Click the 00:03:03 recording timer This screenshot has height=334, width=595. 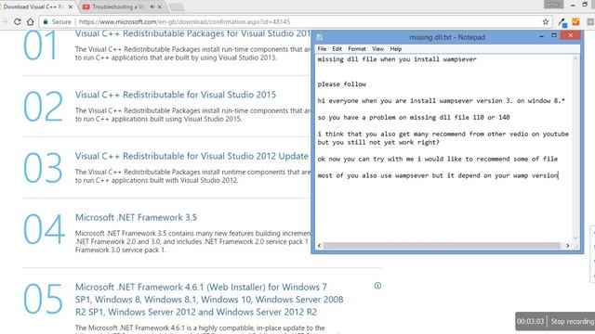click(531, 322)
